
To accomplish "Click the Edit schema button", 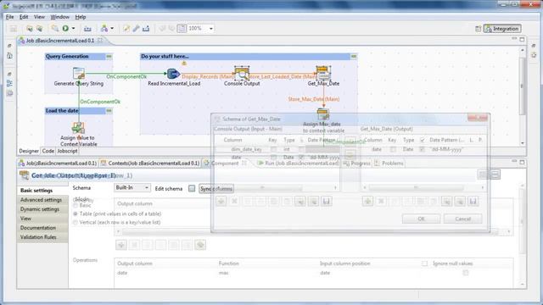I will click(x=192, y=188).
